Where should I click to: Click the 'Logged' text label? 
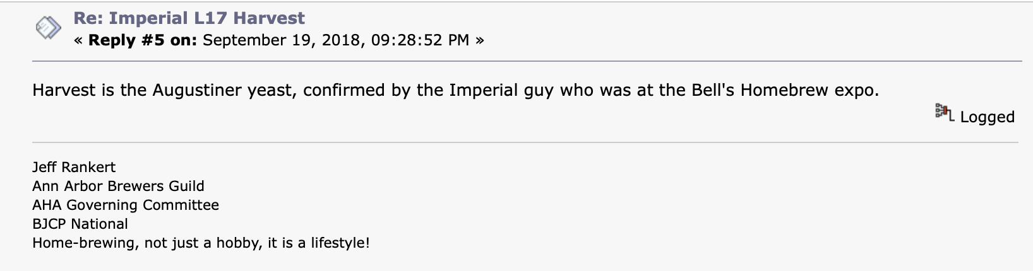click(x=987, y=117)
